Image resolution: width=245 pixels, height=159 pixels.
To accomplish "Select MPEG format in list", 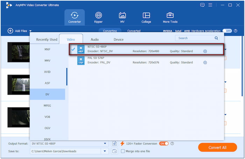I will coord(47,106).
